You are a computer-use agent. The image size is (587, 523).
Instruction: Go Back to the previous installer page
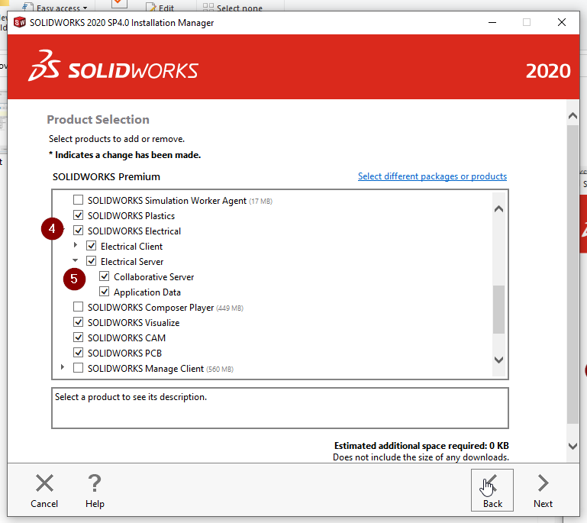pyautogui.click(x=492, y=489)
